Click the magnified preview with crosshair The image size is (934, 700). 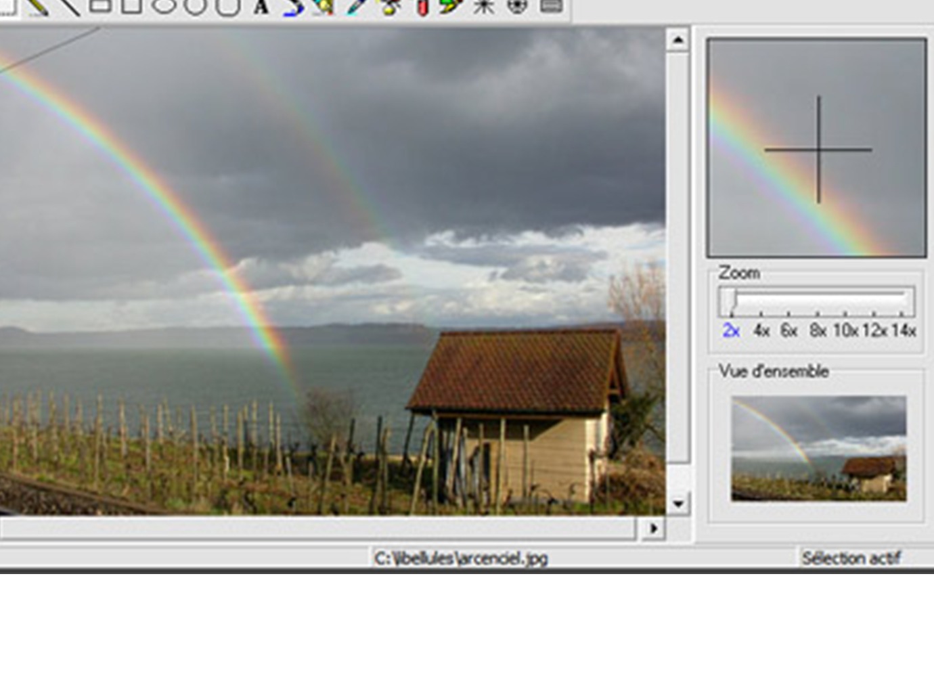(x=817, y=148)
